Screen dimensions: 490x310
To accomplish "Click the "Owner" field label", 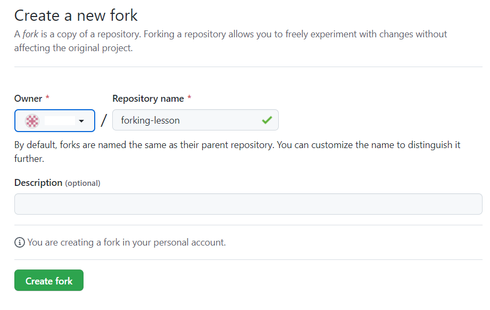I will (28, 99).
